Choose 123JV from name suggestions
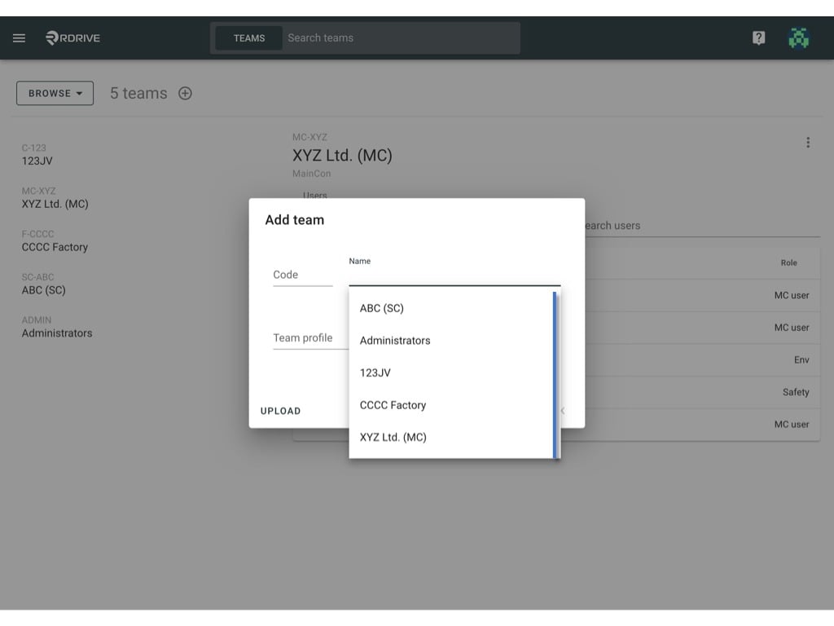834x626 pixels. pyautogui.click(x=450, y=373)
